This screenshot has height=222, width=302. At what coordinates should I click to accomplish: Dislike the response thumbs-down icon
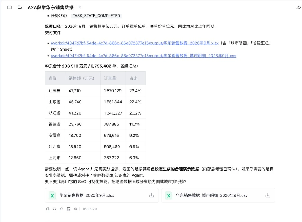[55, 209]
